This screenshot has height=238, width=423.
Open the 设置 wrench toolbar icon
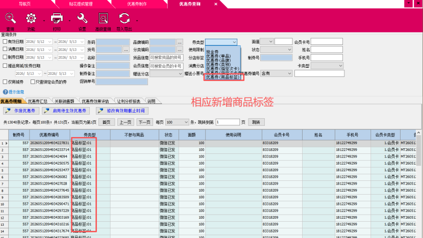[82, 18]
